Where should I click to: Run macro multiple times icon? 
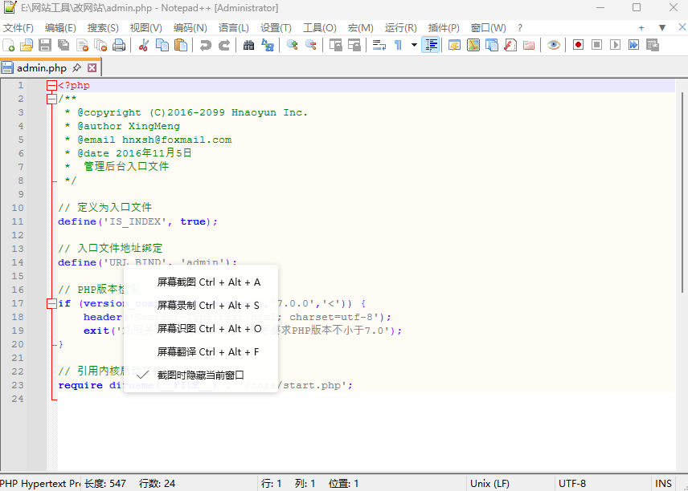pyautogui.click(x=633, y=45)
